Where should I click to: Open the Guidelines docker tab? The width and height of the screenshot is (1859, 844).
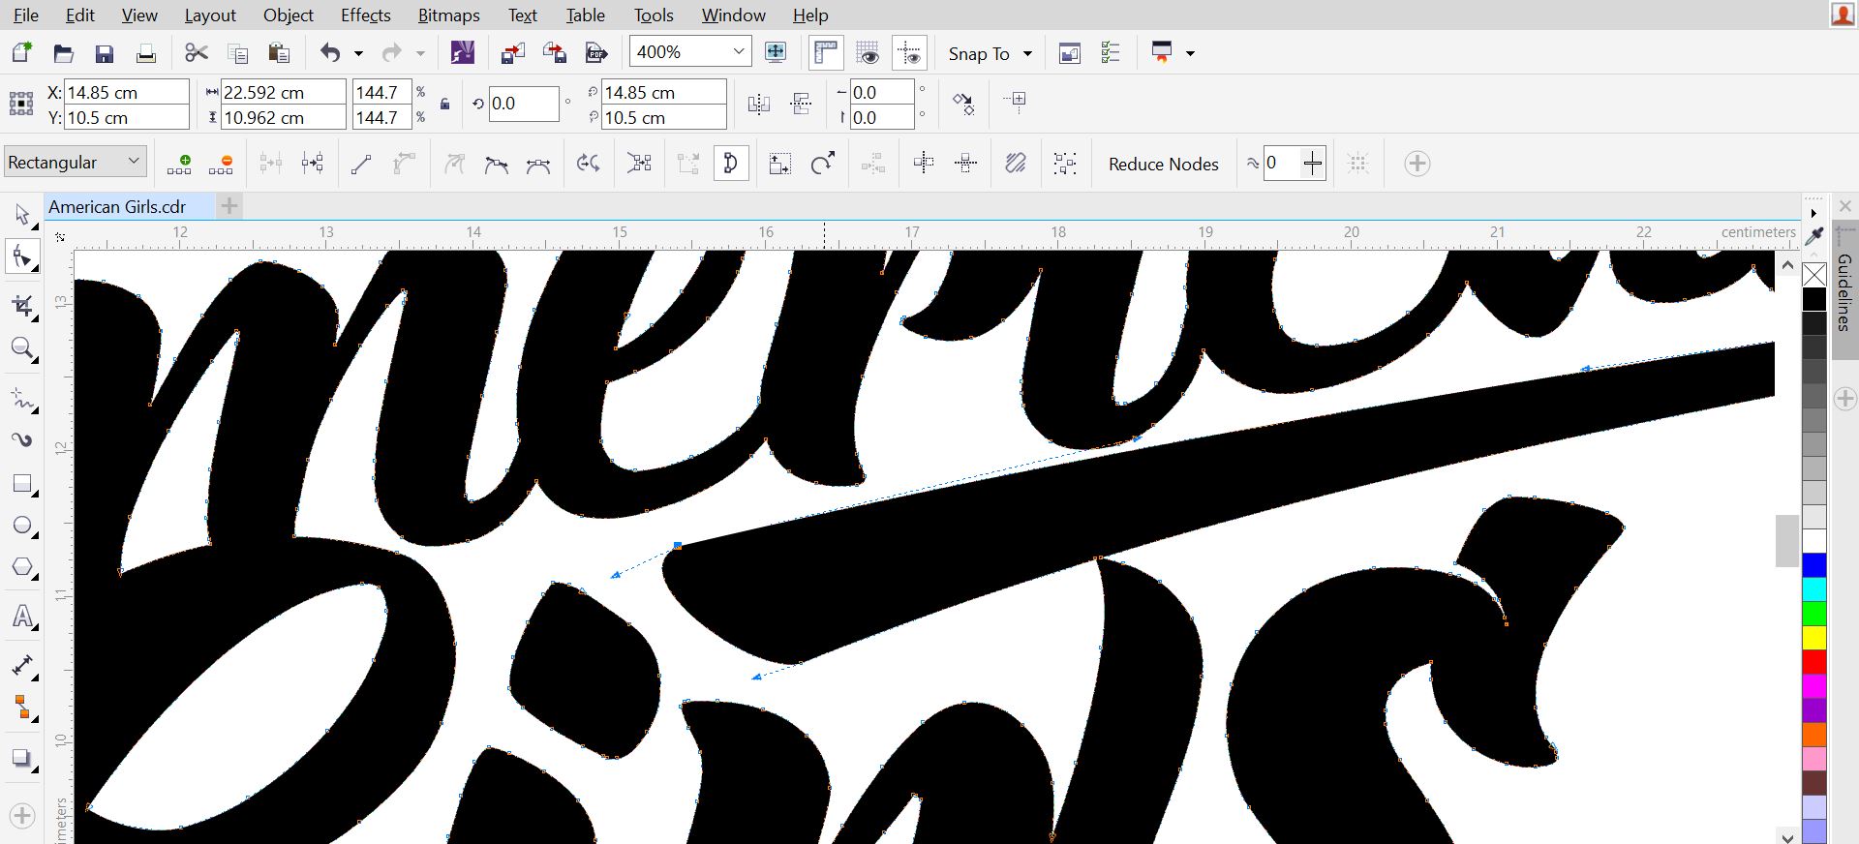tap(1844, 292)
